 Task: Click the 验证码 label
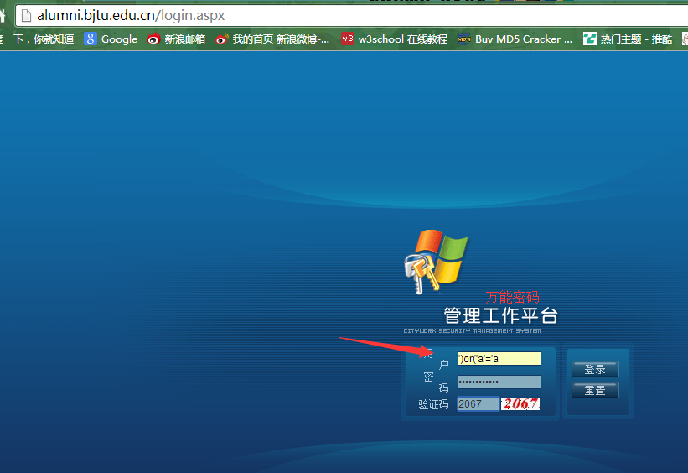tap(433, 404)
